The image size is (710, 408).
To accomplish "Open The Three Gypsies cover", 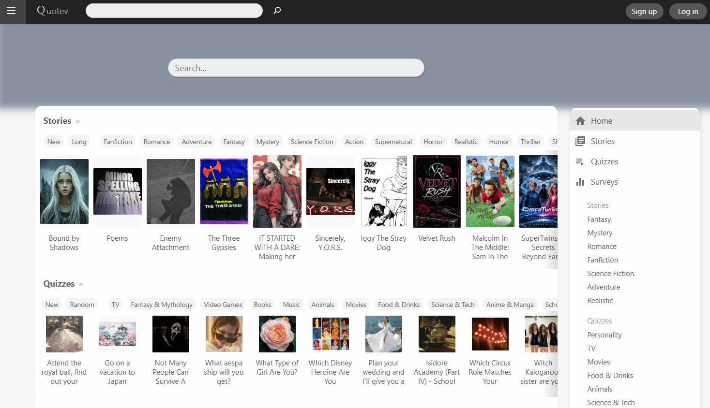I will point(224,191).
